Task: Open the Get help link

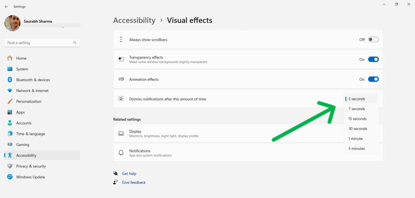Action: (x=129, y=173)
